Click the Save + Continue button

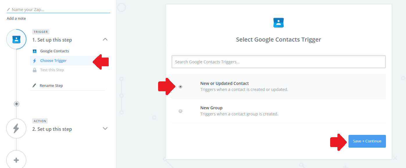tap(367, 141)
